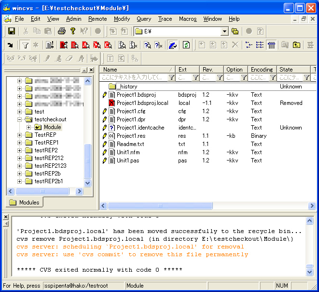Open the location combo box dropdown arrow
Viewport: 319px width, 292px height.
click(224, 31)
